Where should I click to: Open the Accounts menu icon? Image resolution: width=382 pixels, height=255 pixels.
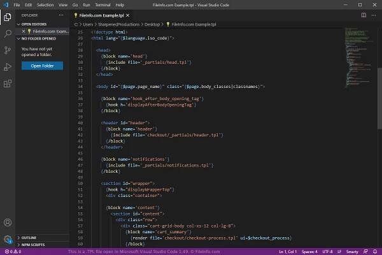[x=7, y=222]
